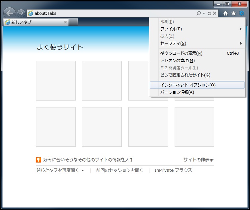Open Favorites star icon

pos(233,13)
